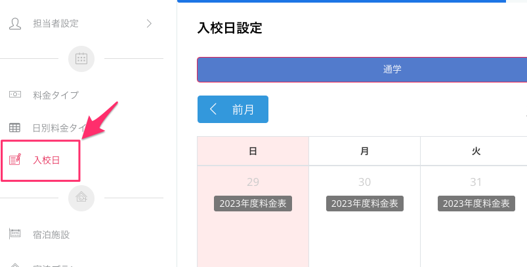The image size is (527, 267).
Task: Click the 宿泊施設 building icon
Action: (x=15, y=234)
